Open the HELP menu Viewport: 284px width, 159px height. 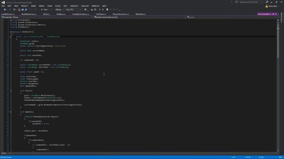coord(104,6)
